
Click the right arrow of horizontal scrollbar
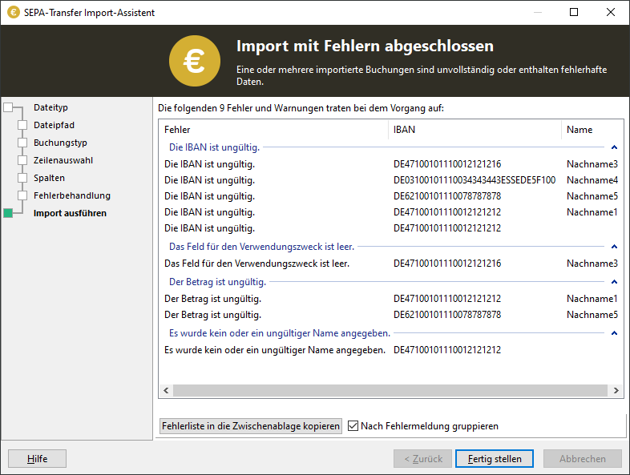[x=616, y=390]
